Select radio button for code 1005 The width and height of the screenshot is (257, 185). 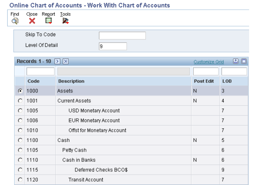(20, 111)
